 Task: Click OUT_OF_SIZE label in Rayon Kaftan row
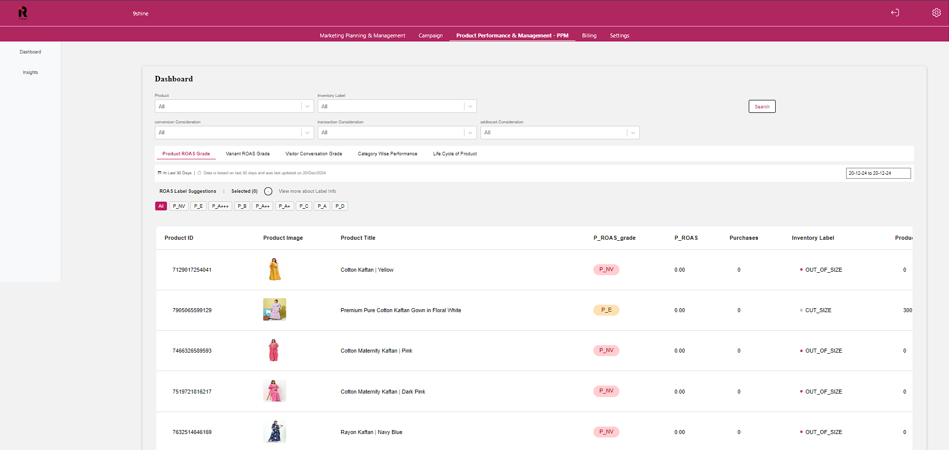[x=824, y=432]
